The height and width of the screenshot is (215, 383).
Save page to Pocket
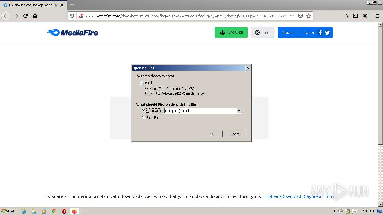point(300,16)
